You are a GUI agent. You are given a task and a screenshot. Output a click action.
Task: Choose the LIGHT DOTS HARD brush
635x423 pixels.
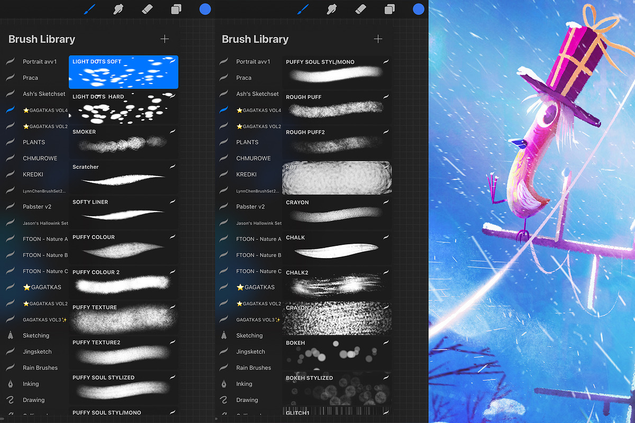(x=123, y=107)
